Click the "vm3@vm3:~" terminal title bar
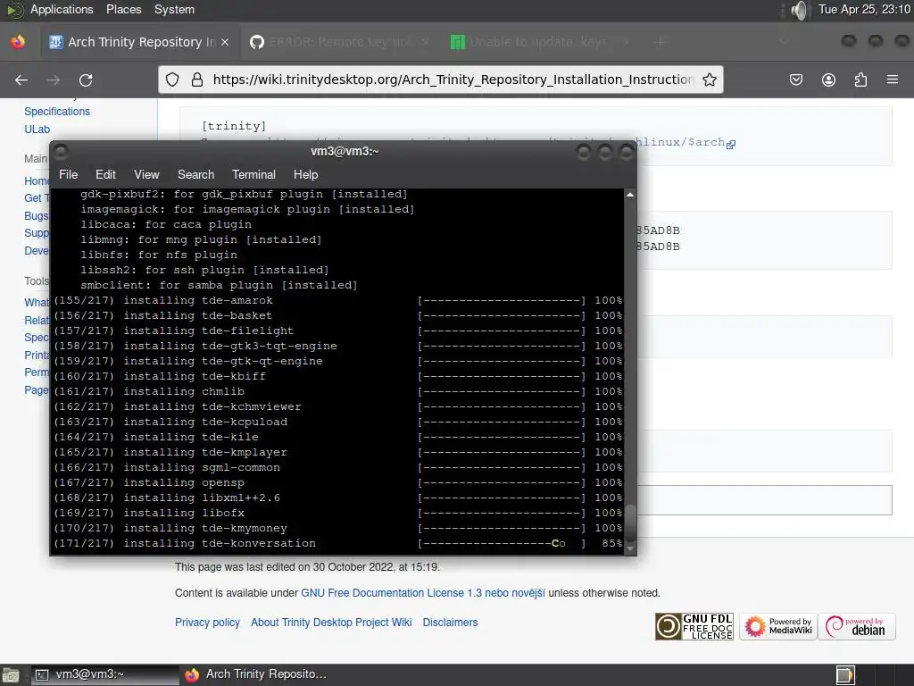Screen dimensions: 914x686 click(x=345, y=152)
